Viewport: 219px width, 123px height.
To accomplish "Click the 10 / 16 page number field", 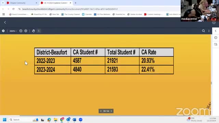I will pos(106,111).
